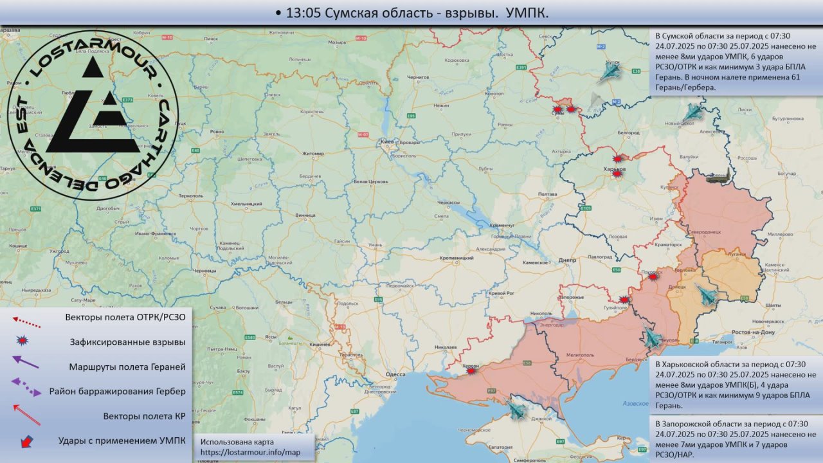Click the explosion marker east of Сумы by border
This screenshot has height=463, width=823.
point(570,110)
